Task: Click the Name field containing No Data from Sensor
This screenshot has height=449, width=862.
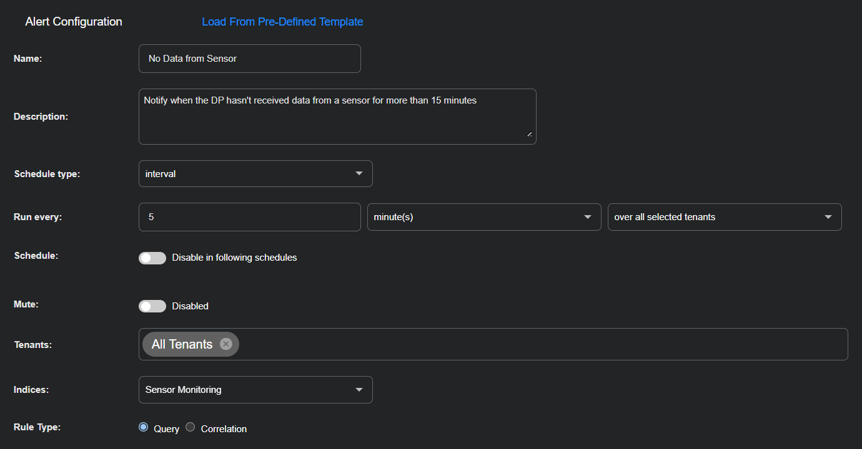Action: click(x=249, y=59)
